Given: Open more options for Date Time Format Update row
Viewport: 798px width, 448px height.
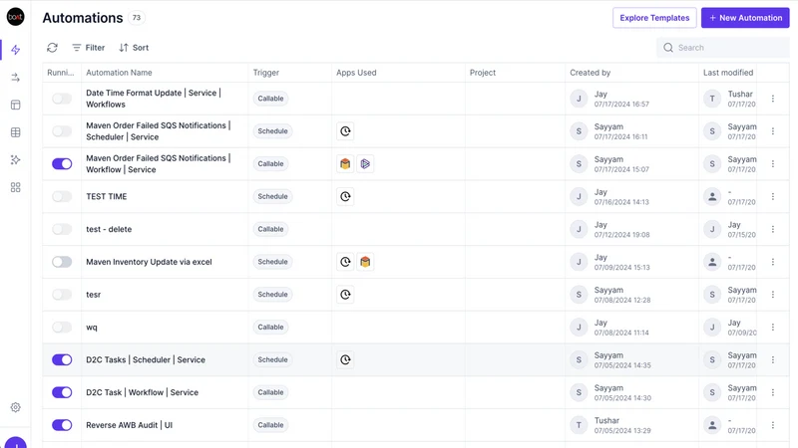Looking at the screenshot, I should pos(772,99).
